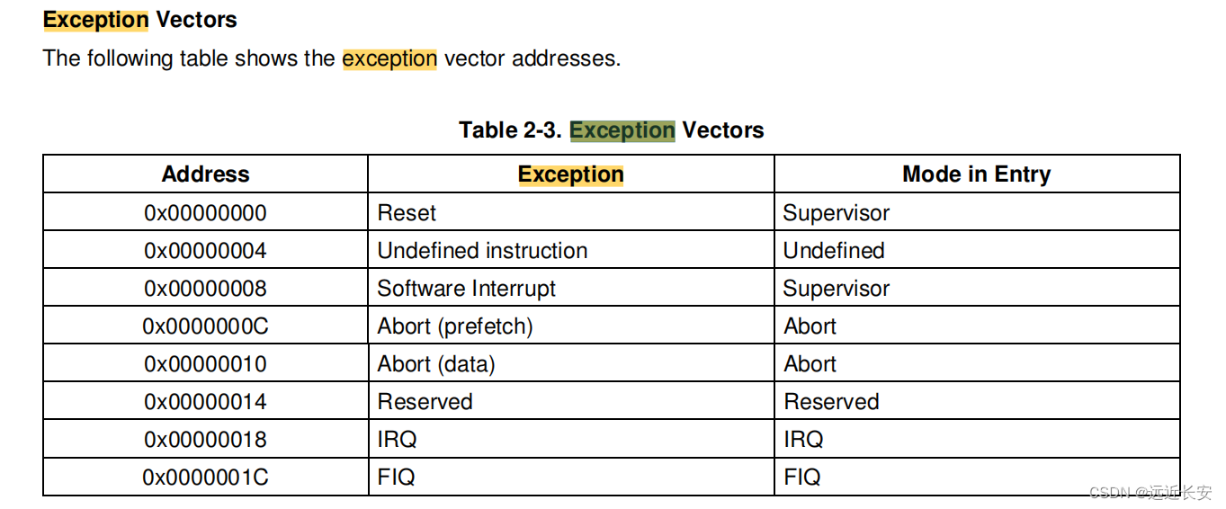Click address 0x00000018 cell

tap(205, 440)
